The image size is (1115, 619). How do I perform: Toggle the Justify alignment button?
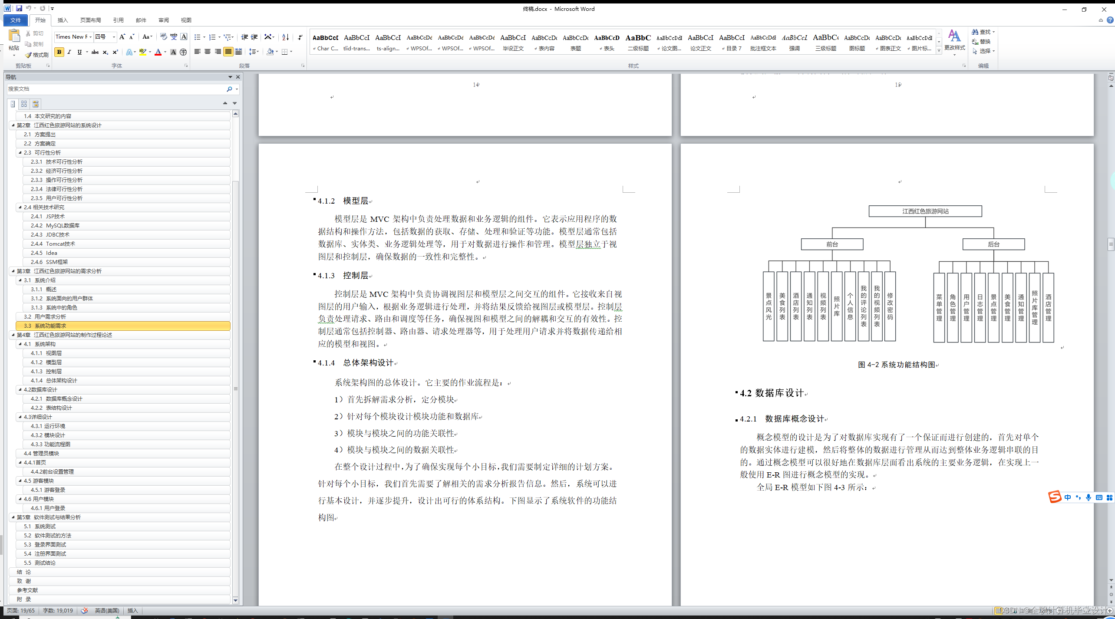[228, 52]
